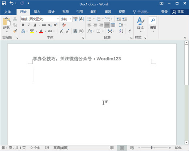189x151 pixels.
Task: Switch to the 插入 ribbon tab
Action: tap(37, 12)
